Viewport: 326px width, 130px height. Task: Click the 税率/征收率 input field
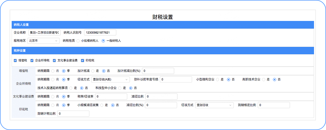click(111, 97)
